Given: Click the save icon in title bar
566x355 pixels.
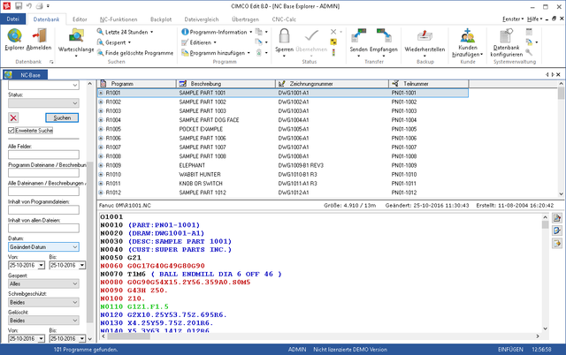Looking at the screenshot, I should pyautogui.click(x=19, y=6).
